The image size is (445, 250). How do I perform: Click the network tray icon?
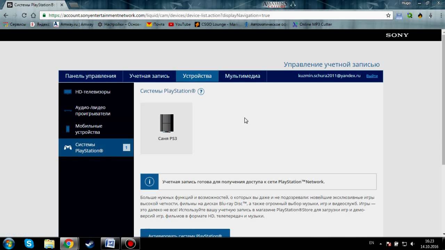click(404, 244)
